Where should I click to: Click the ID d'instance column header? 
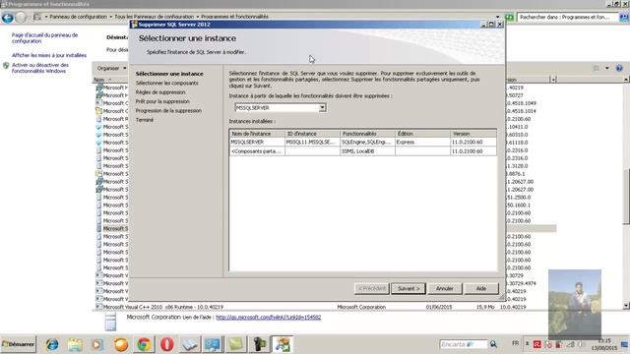pos(312,134)
